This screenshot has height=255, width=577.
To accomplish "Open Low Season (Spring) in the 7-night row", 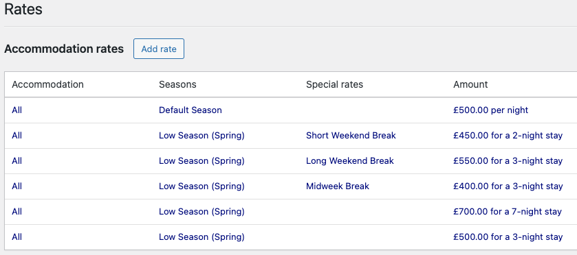I will click(202, 212).
